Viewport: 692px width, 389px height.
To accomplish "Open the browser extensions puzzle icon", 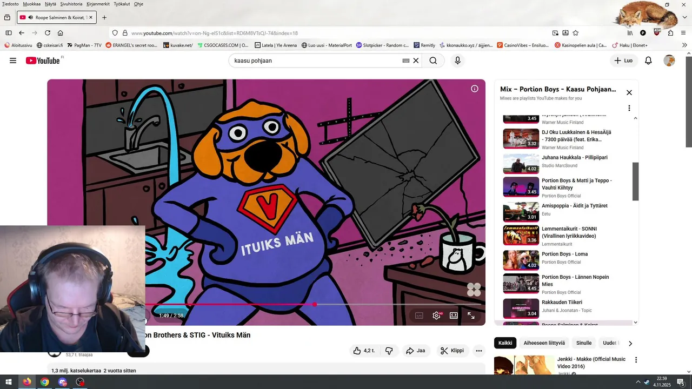I will pyautogui.click(x=670, y=33).
